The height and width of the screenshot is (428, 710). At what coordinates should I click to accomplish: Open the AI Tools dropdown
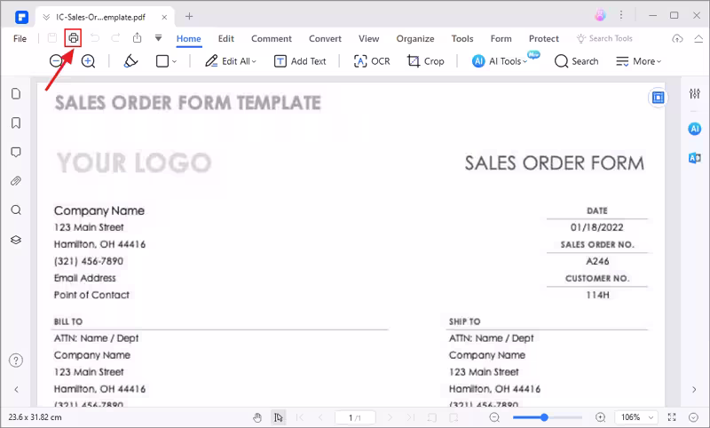[x=500, y=60]
